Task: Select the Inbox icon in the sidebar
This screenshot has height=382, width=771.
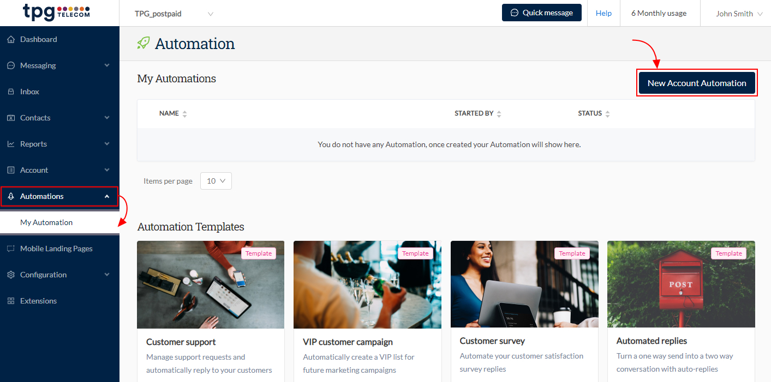Action: [11, 91]
